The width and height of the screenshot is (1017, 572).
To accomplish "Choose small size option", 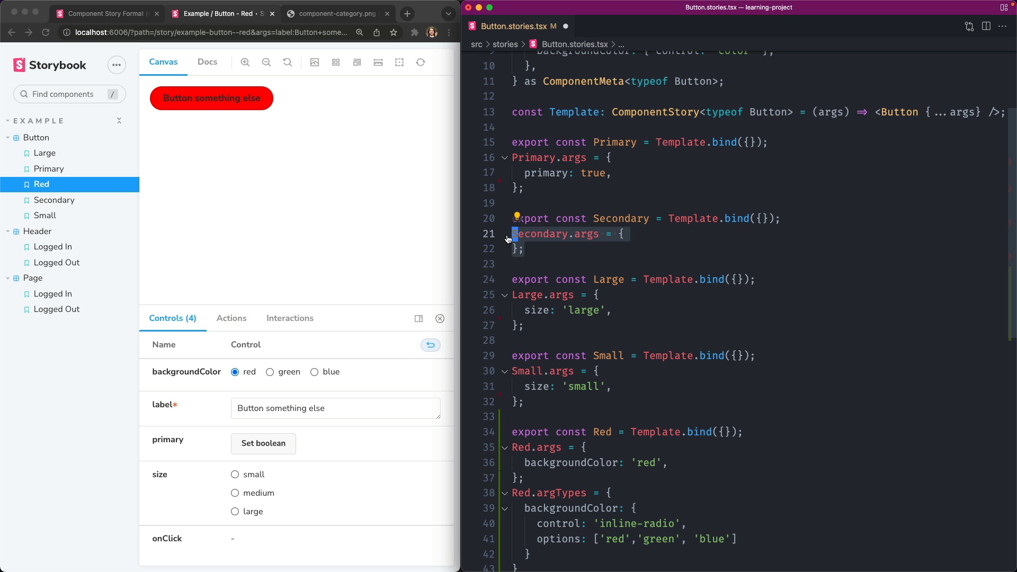I will coord(235,475).
